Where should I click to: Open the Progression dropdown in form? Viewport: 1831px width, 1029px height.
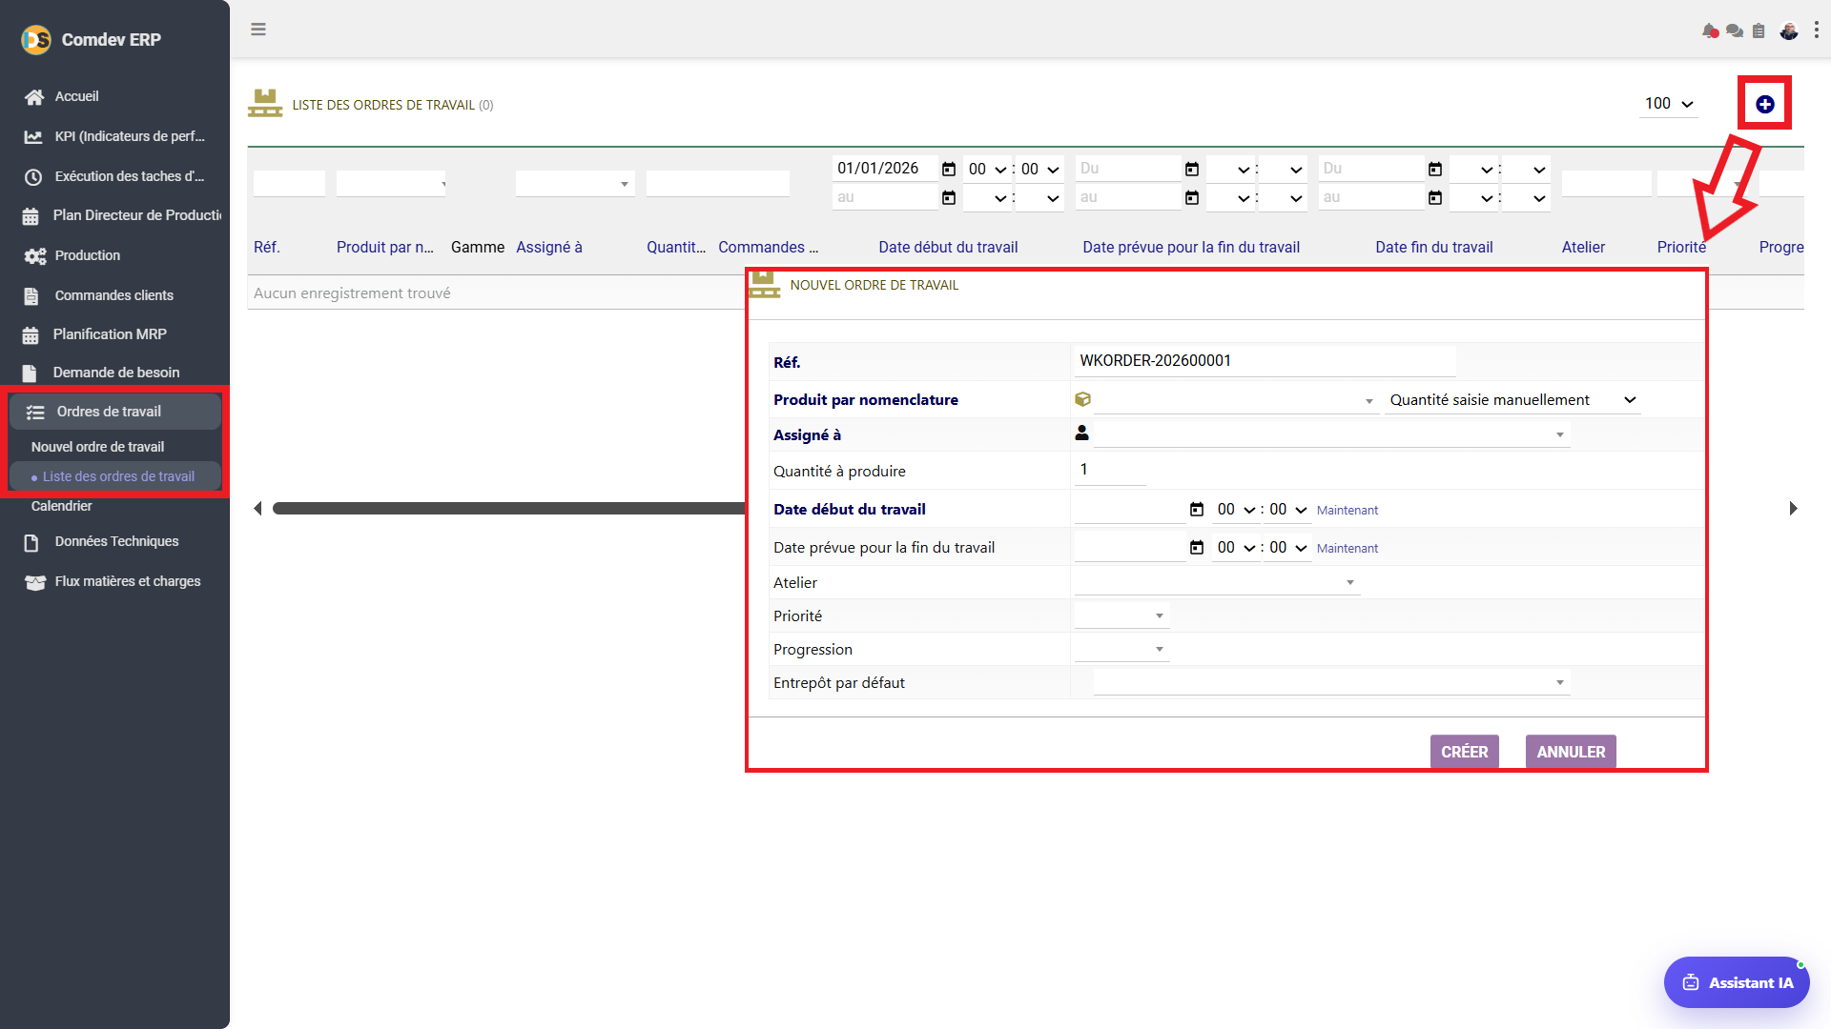pos(1121,649)
